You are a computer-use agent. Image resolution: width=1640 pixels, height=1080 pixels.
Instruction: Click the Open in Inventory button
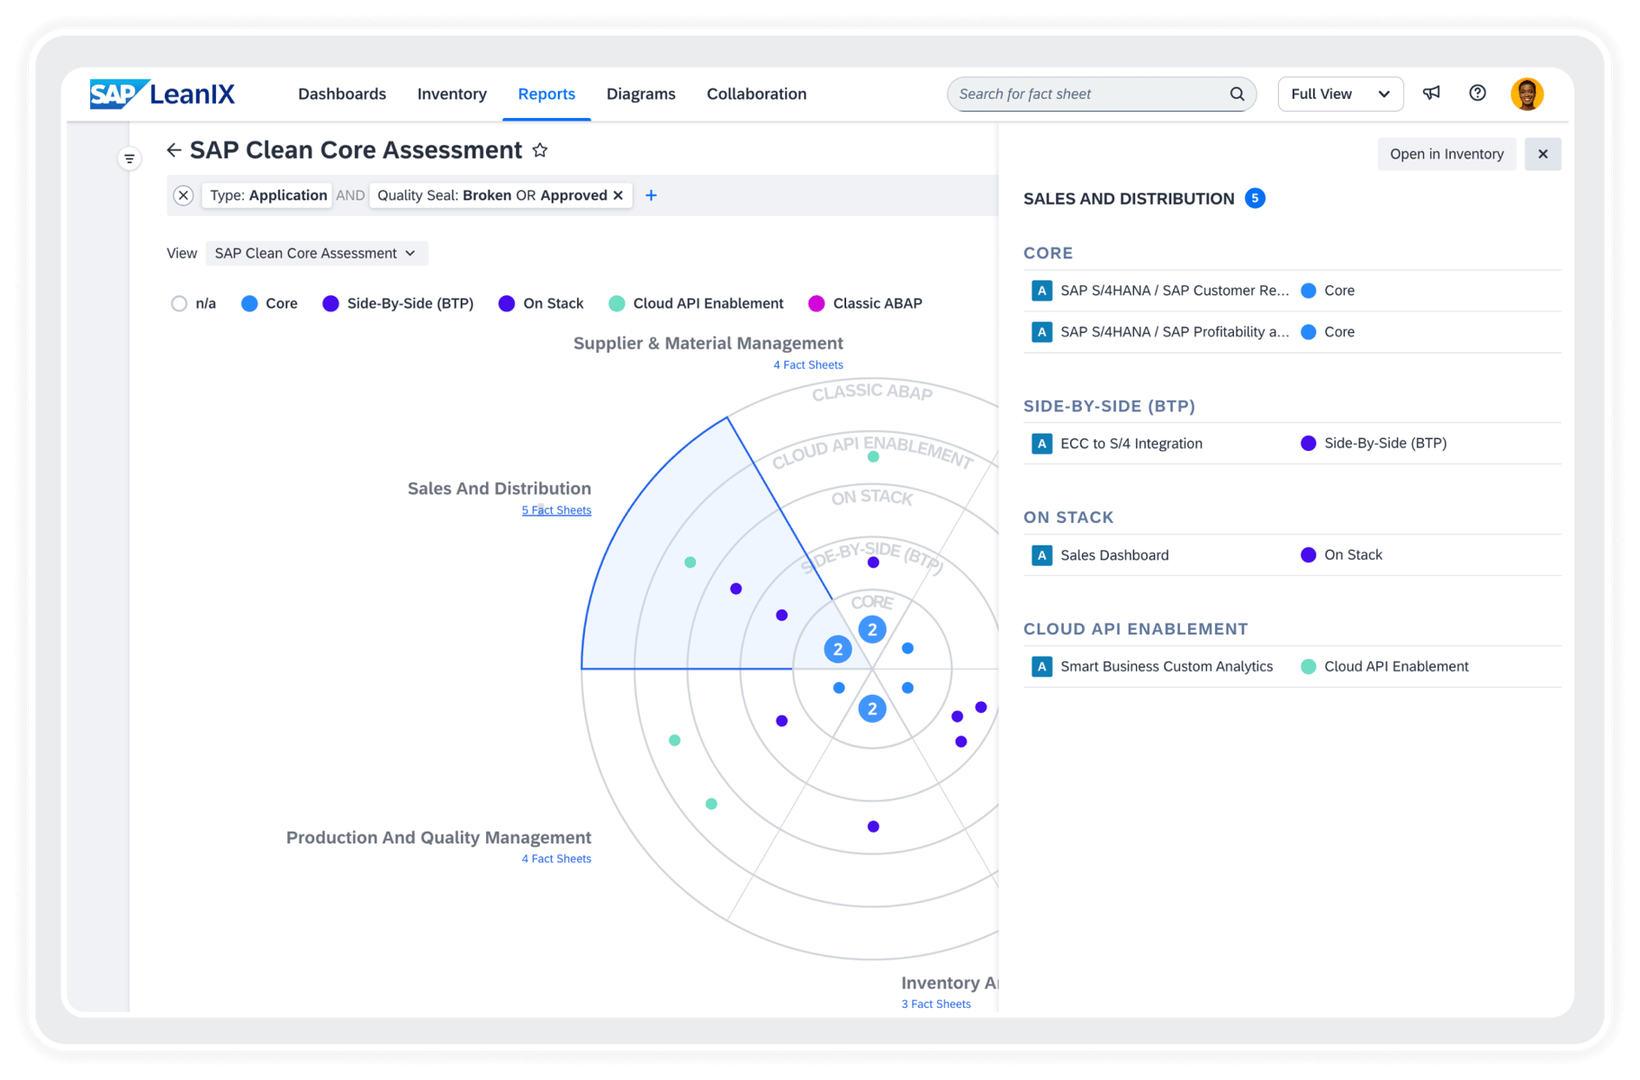(1446, 154)
